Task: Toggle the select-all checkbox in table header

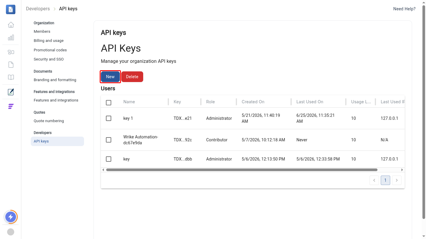Action: tap(109, 103)
